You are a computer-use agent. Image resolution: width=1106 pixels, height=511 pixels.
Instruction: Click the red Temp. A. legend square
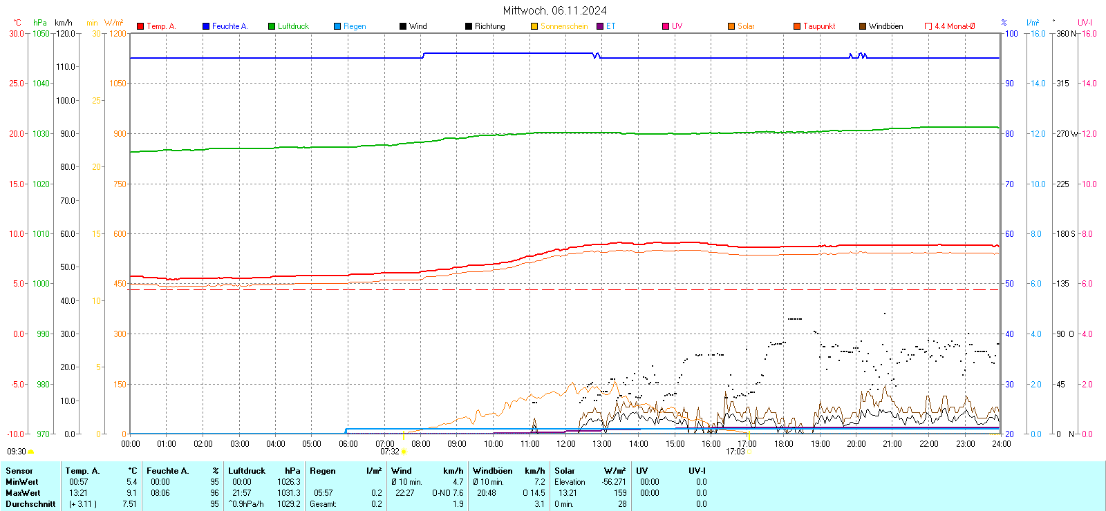pyautogui.click(x=140, y=26)
